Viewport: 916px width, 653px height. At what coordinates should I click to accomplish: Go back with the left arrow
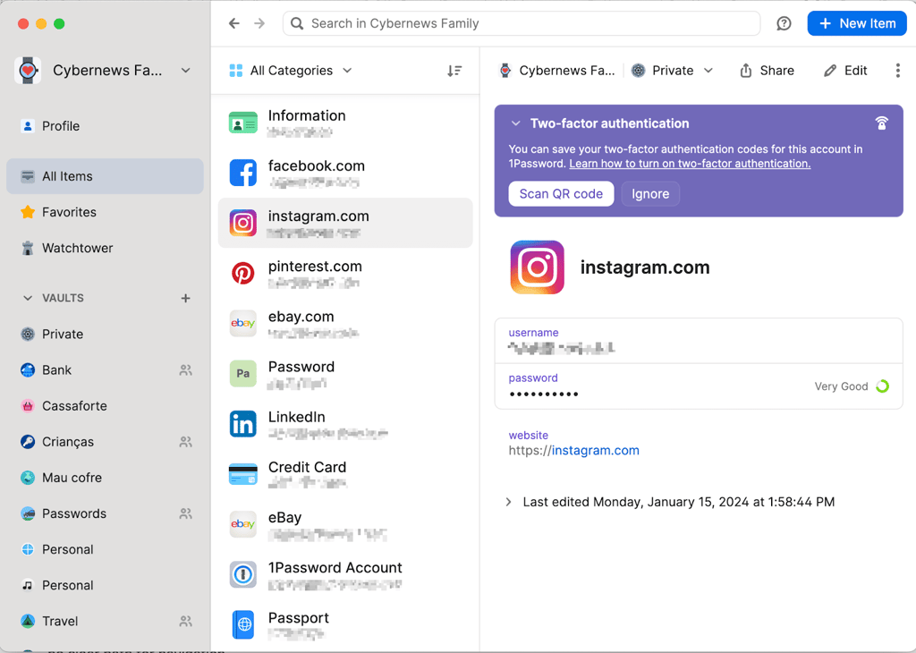click(234, 23)
